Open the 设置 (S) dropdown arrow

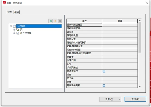click(119, 99)
